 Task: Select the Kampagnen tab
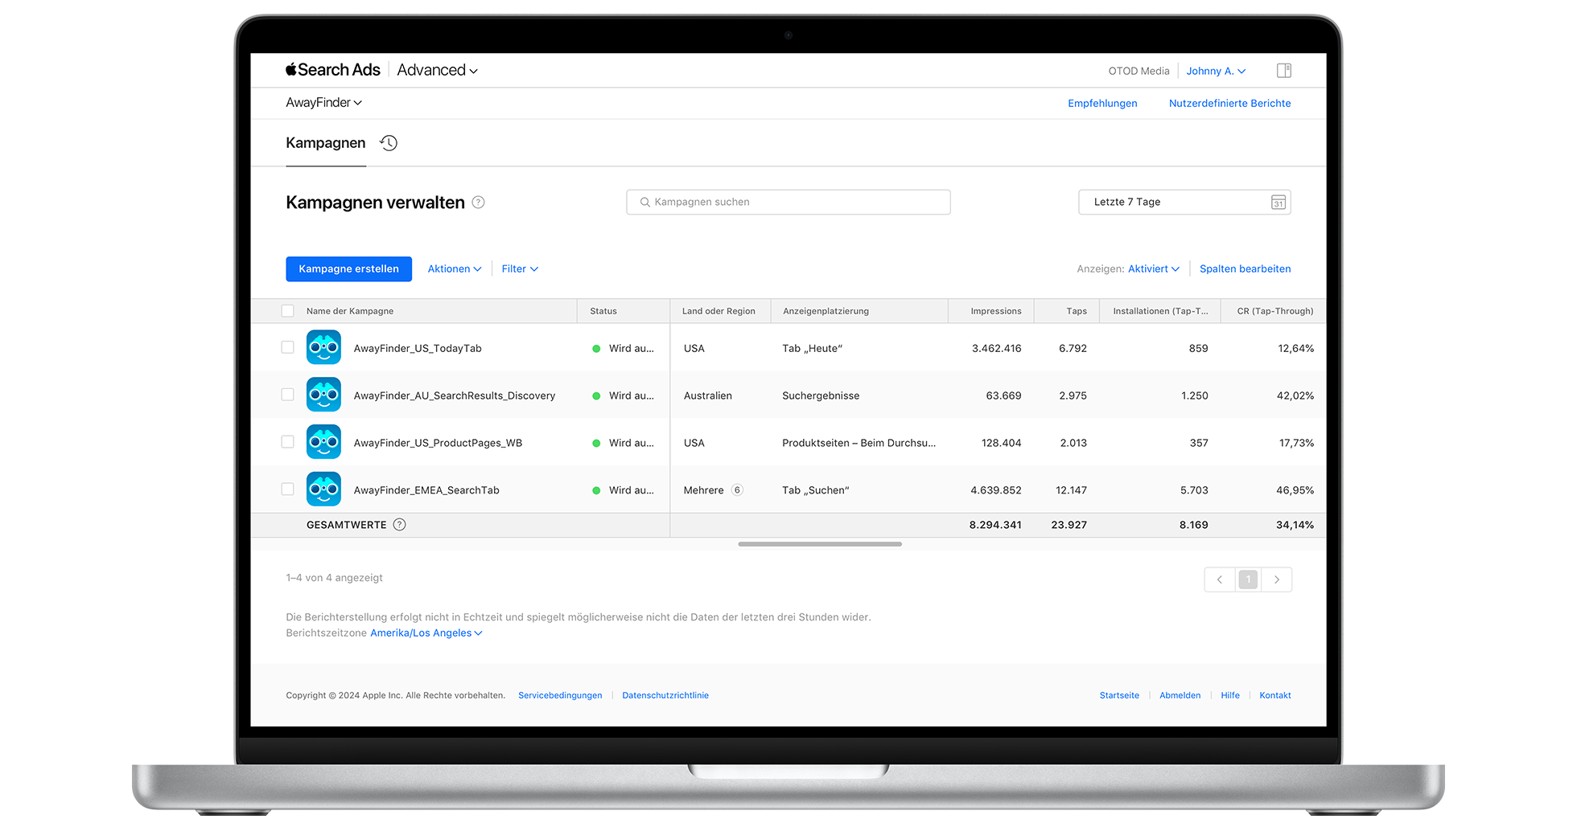pyautogui.click(x=326, y=143)
